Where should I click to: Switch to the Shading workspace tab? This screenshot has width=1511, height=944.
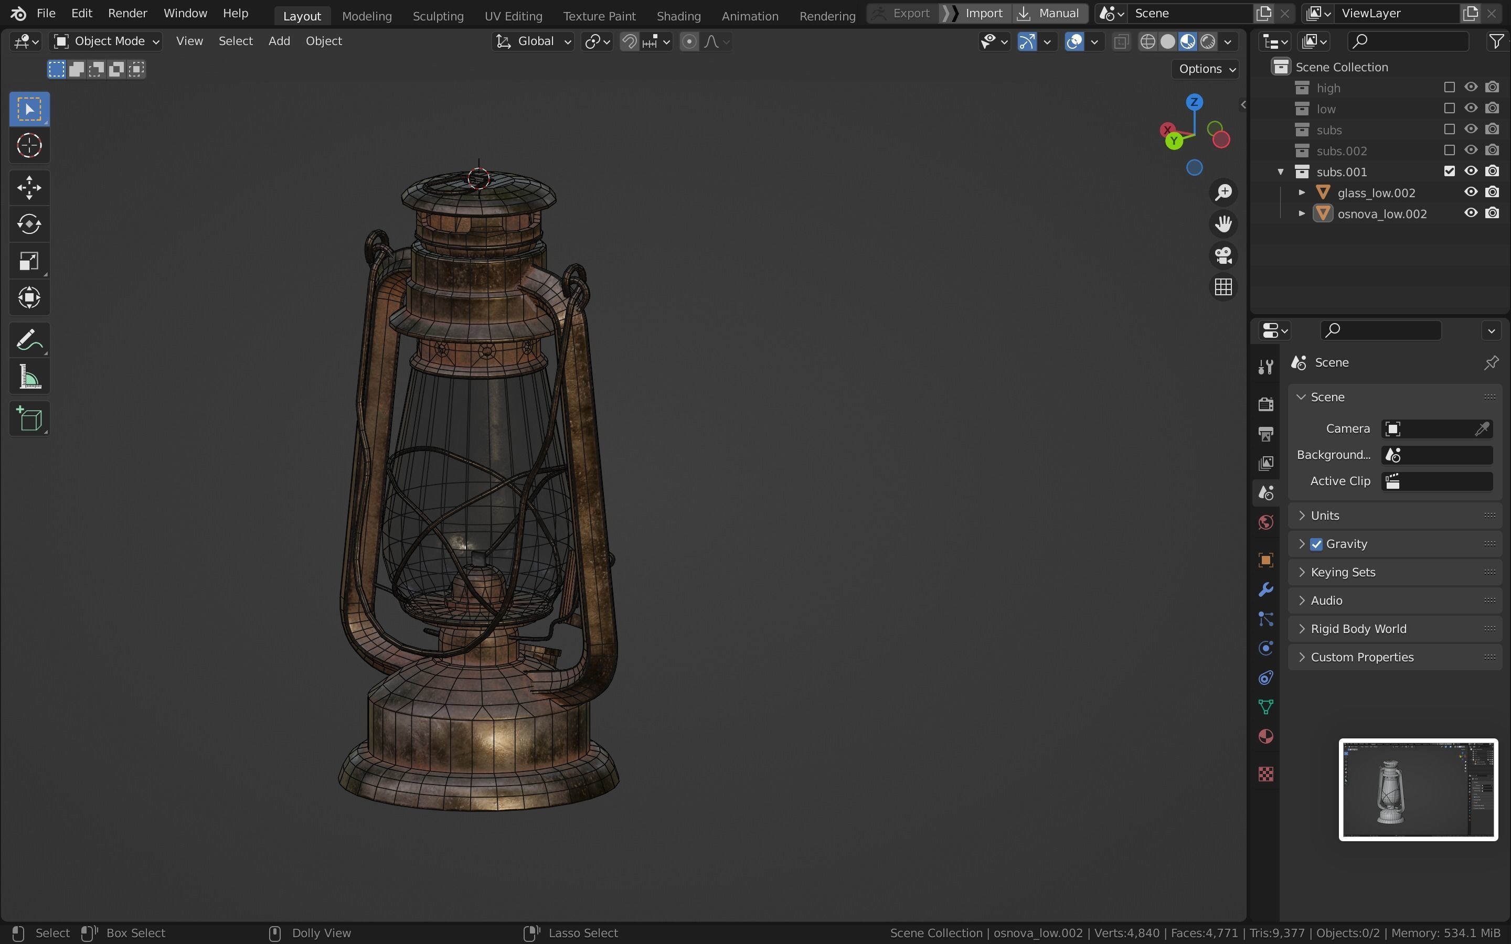[x=678, y=16]
